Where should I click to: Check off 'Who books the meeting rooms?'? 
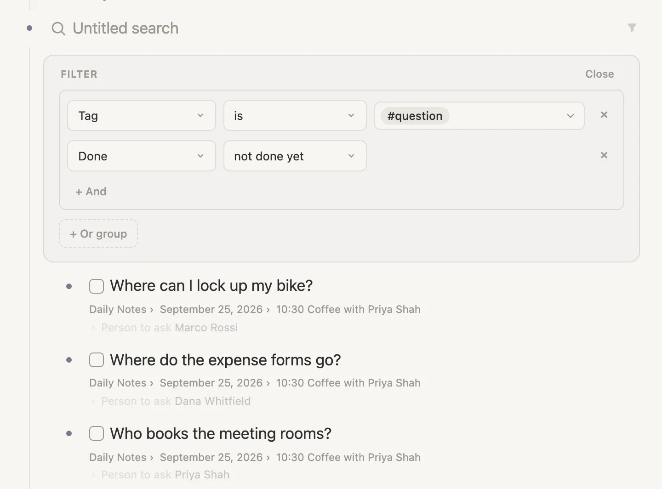click(x=97, y=433)
